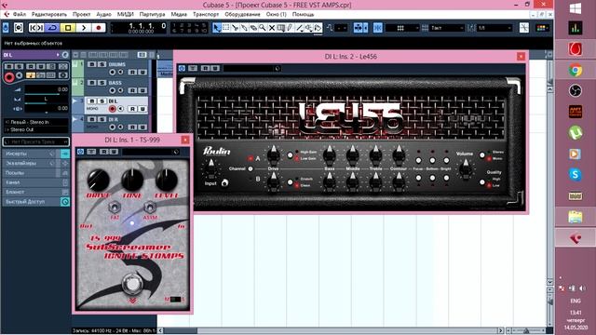Click the TS-999 Tone knob
Image resolution: width=596 pixels, height=335 pixels.
[132, 180]
